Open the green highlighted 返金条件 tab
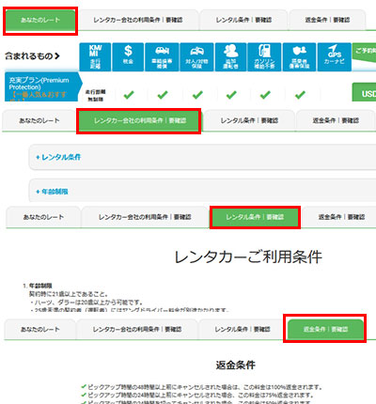 (325, 330)
